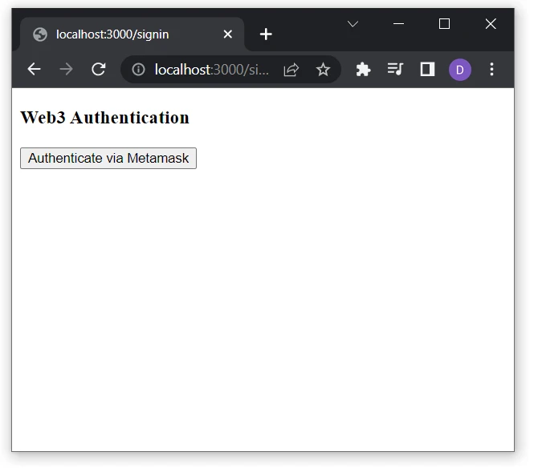Reload the signin page
The height and width of the screenshot is (476, 538).
[x=100, y=71]
